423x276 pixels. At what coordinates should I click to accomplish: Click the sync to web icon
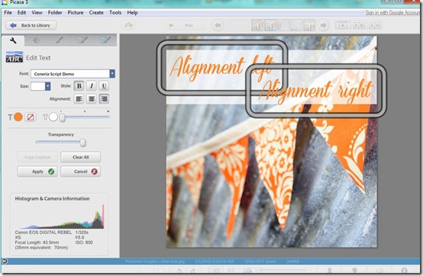tap(128, 25)
